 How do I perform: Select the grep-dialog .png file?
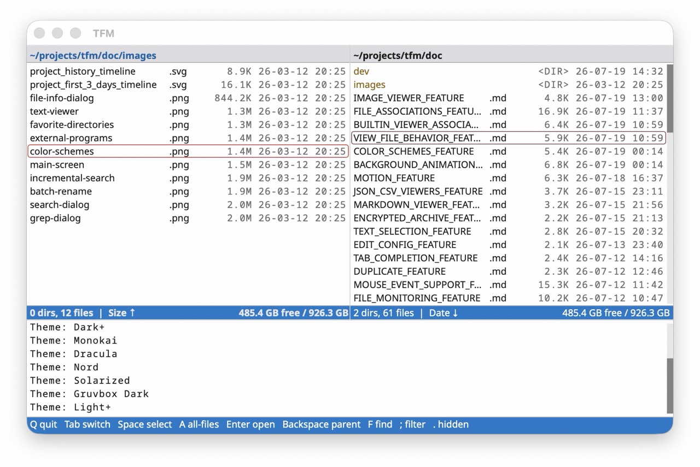[x=188, y=218]
